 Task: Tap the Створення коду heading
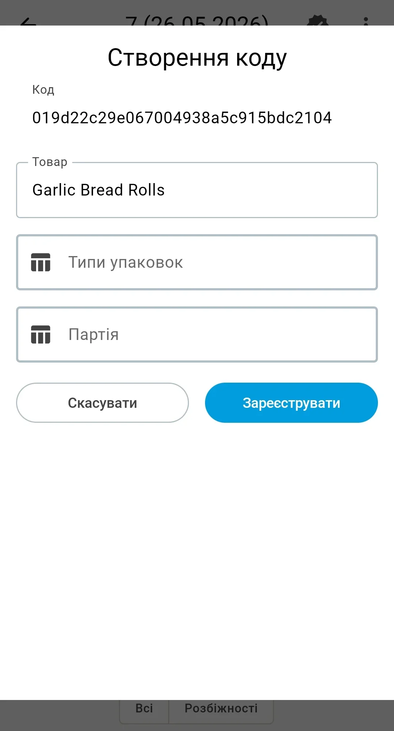[197, 58]
